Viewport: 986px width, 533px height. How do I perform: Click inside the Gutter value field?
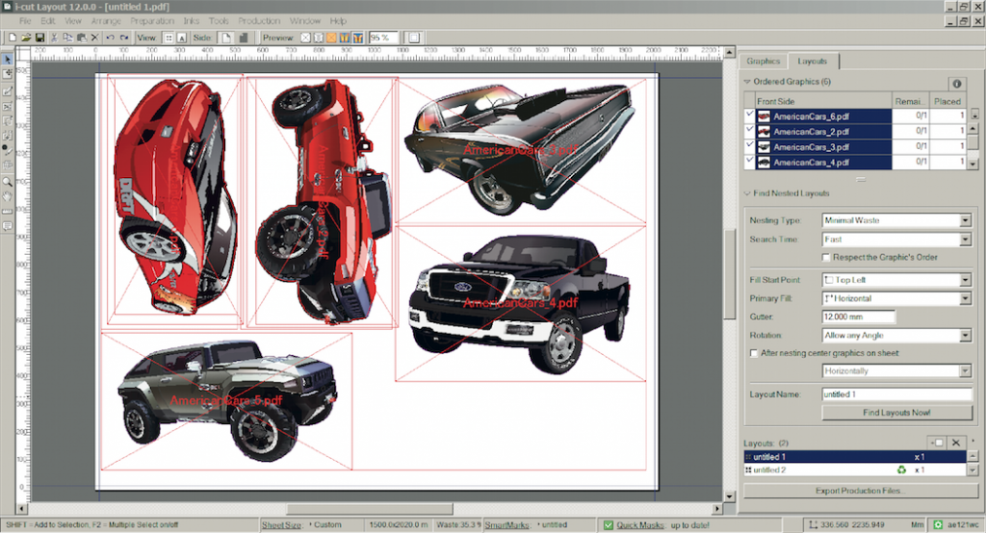tap(858, 317)
